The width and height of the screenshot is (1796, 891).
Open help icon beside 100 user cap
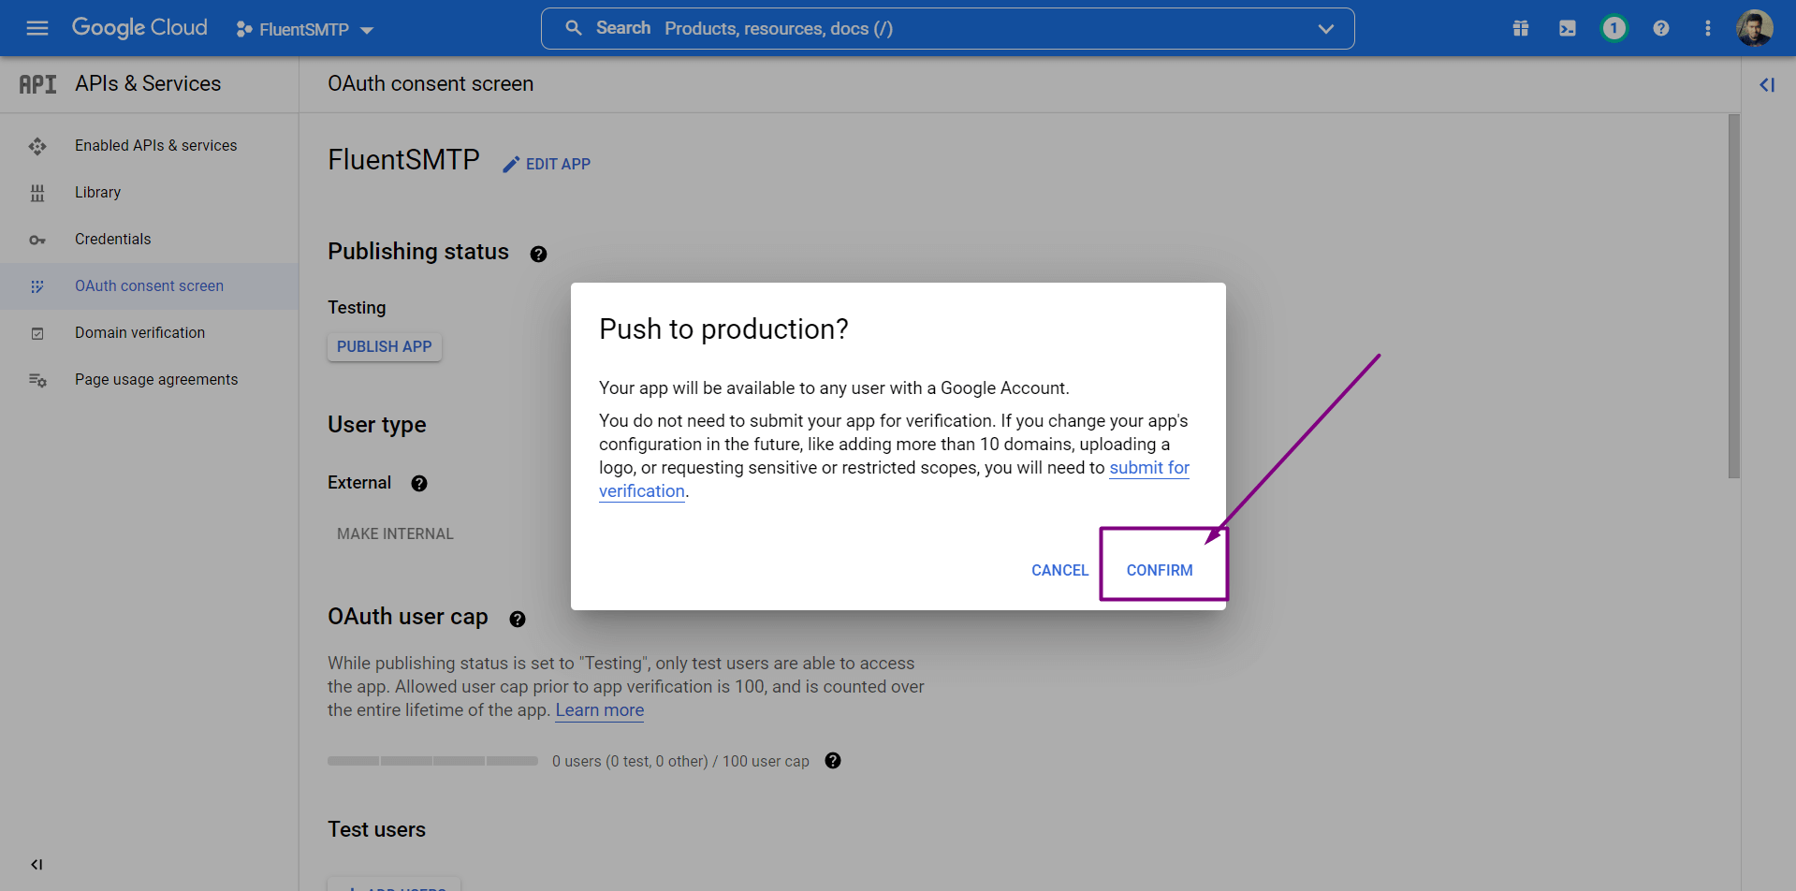(833, 761)
